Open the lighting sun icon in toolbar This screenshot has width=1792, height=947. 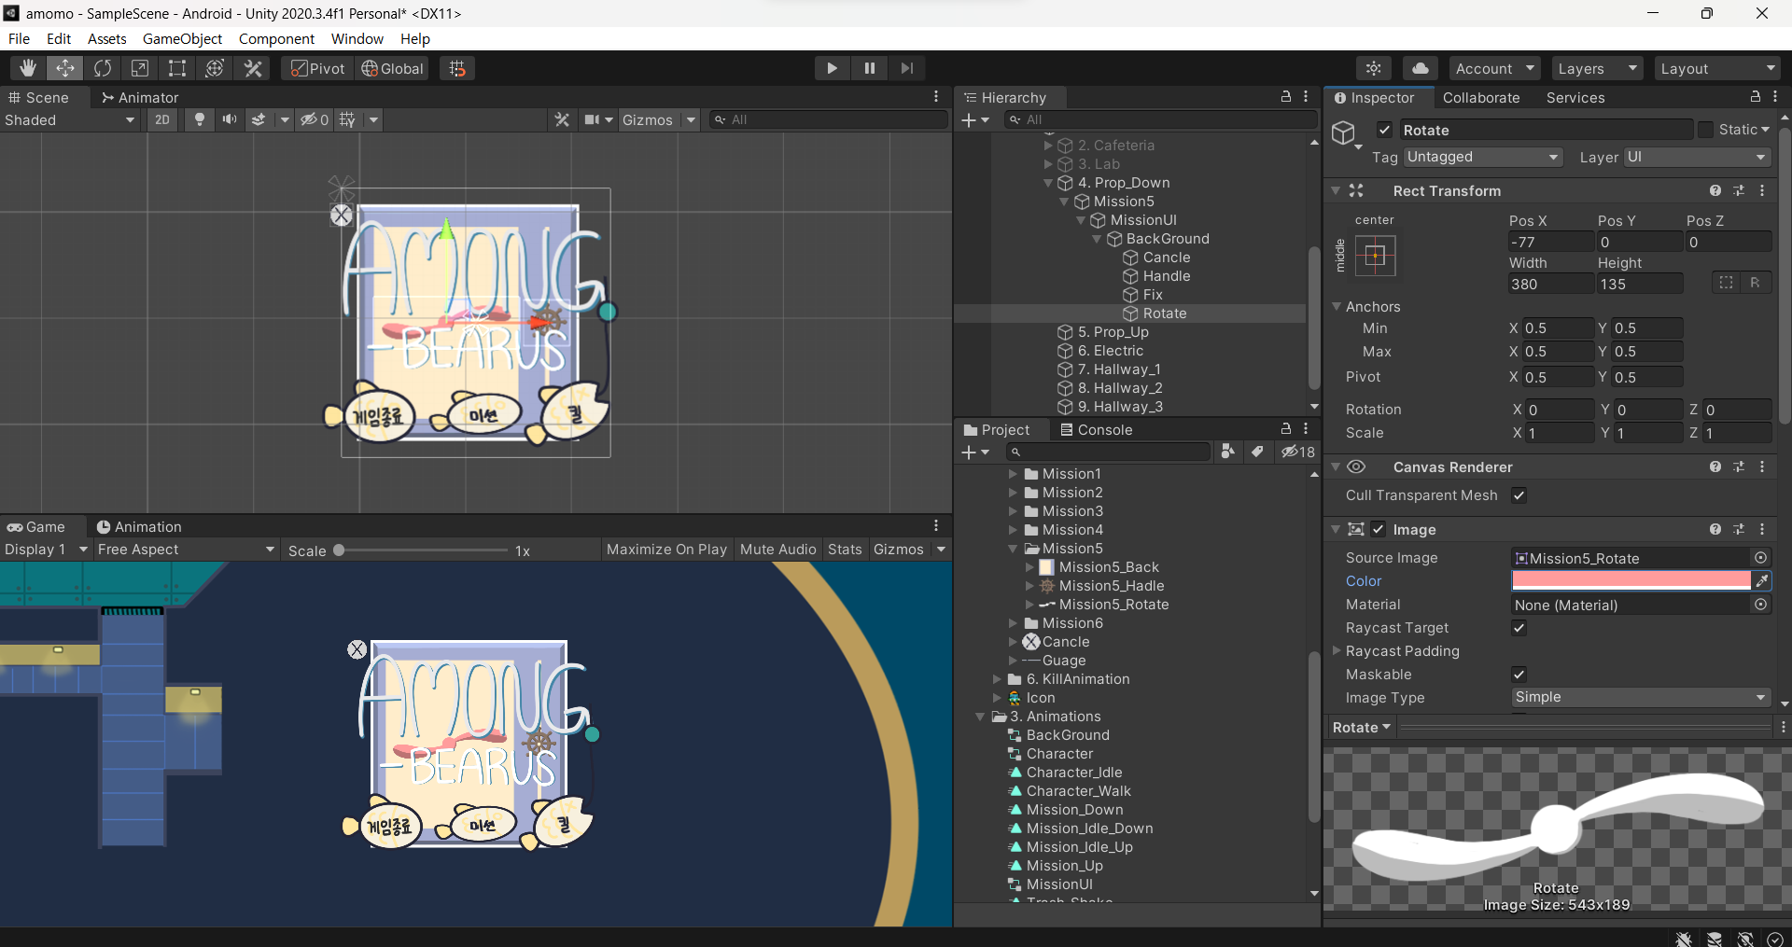click(1374, 68)
